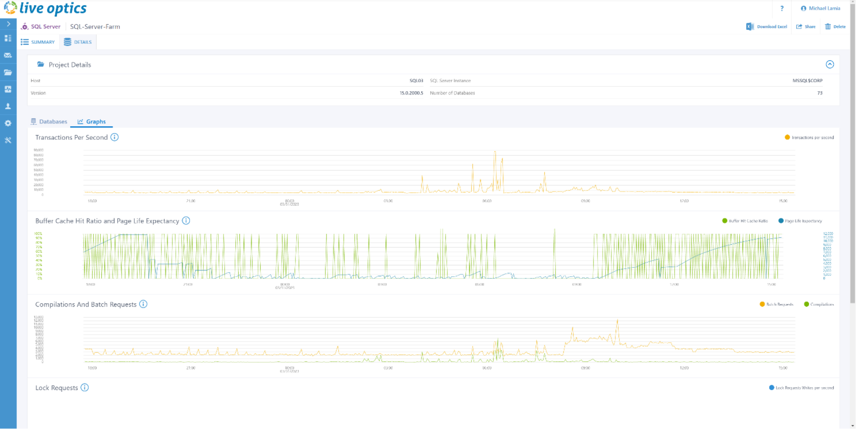Click the trash can delete icon
Screen dimensions: 856x429
(x=828, y=27)
